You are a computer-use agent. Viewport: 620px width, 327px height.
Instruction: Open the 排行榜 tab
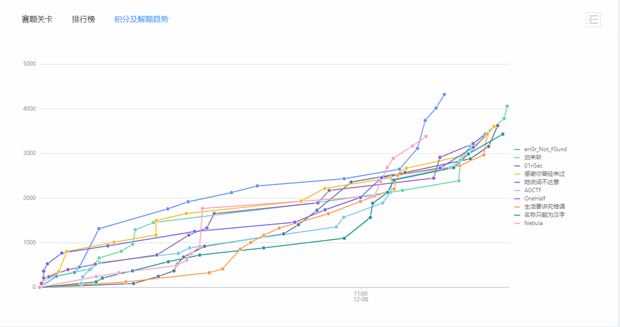coord(84,19)
